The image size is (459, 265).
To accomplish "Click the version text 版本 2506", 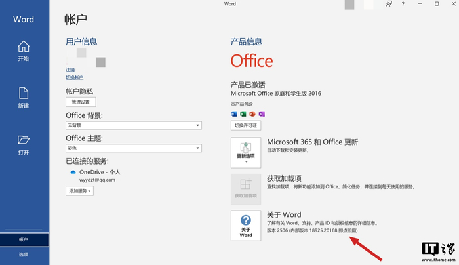I will point(312,230).
